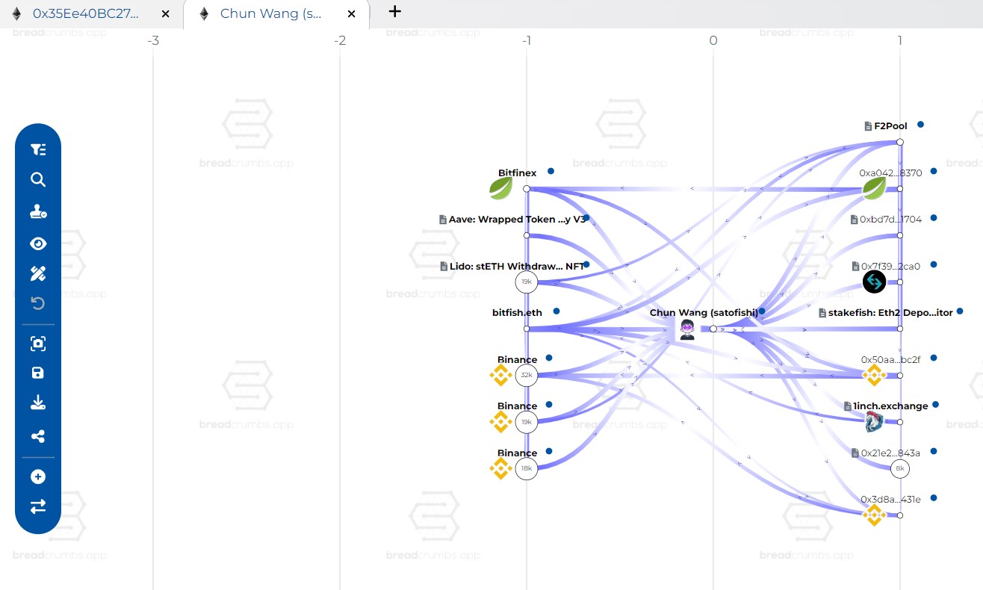Viewport: 983px width, 590px height.
Task: Click the blue dot next to the Bitfinex label
Action: [x=551, y=171]
